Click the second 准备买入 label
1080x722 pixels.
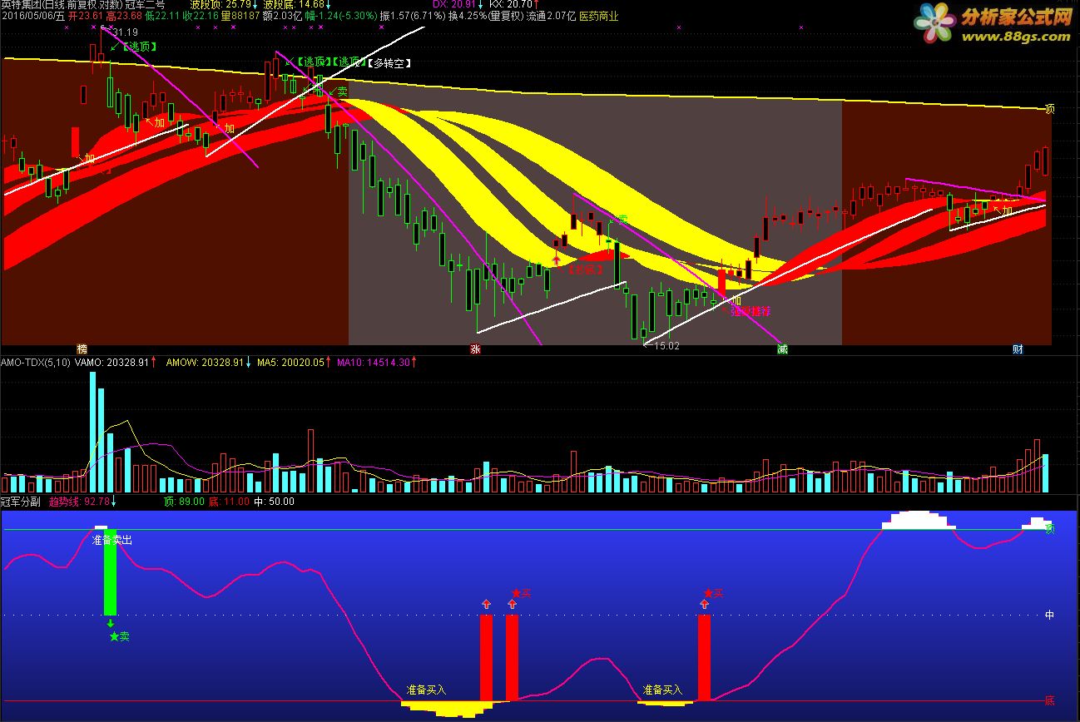pyautogui.click(x=662, y=690)
